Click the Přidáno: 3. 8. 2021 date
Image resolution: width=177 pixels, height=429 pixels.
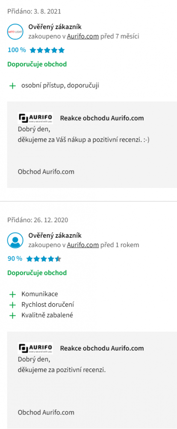pyautogui.click(x=34, y=12)
